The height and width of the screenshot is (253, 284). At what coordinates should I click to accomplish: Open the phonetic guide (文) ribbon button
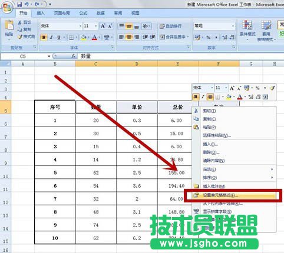point(107,37)
